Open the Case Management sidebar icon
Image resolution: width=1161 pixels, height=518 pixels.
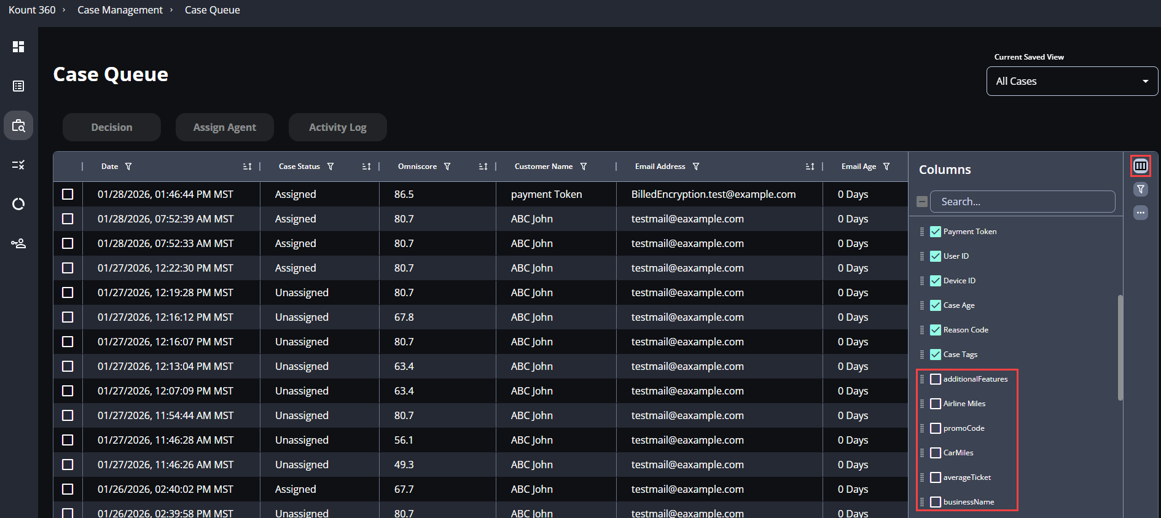pos(18,125)
